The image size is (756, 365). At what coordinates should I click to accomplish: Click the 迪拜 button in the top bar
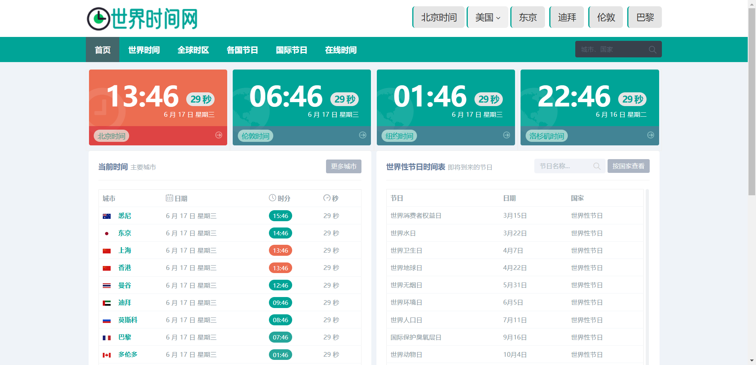coord(567,17)
